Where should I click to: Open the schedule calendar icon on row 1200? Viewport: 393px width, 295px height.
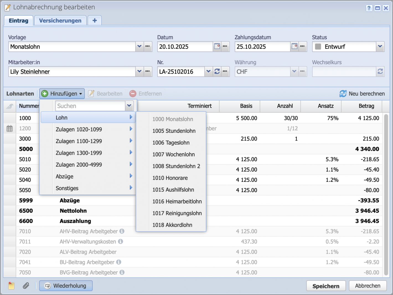(10, 128)
